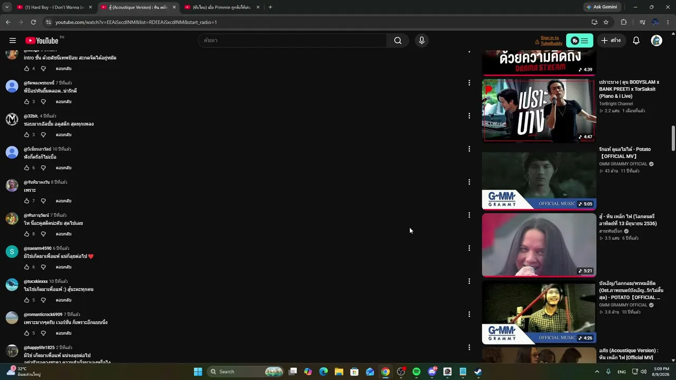Open a new browser tab
Viewport: 676px width, 380px height.
point(270,7)
